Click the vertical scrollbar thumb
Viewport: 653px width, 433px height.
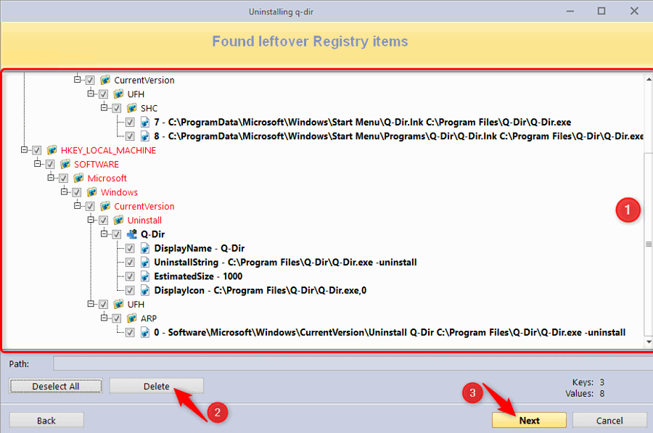pyautogui.click(x=649, y=244)
